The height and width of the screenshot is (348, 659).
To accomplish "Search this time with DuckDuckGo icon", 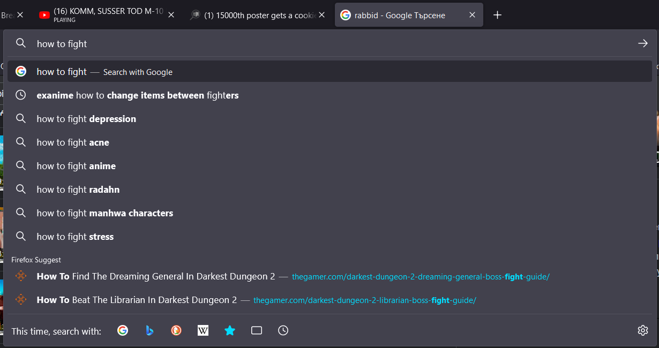I will click(x=176, y=330).
